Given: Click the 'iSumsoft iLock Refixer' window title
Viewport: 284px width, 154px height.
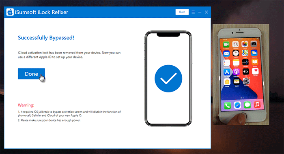Looking at the screenshot, I should click(x=42, y=12).
